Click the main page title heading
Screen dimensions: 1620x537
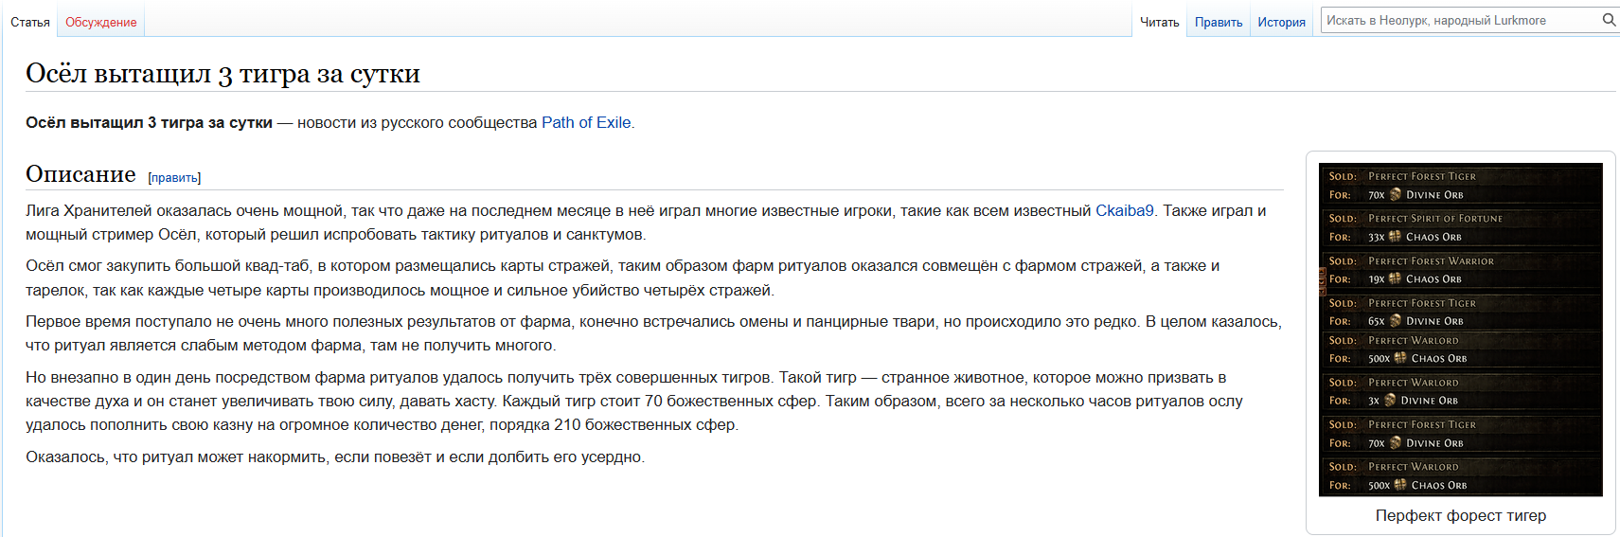point(223,73)
